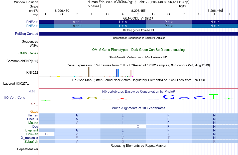Click Repeating Elements by RepeatMasker title
This screenshot has height=155, width=238.
point(138,146)
